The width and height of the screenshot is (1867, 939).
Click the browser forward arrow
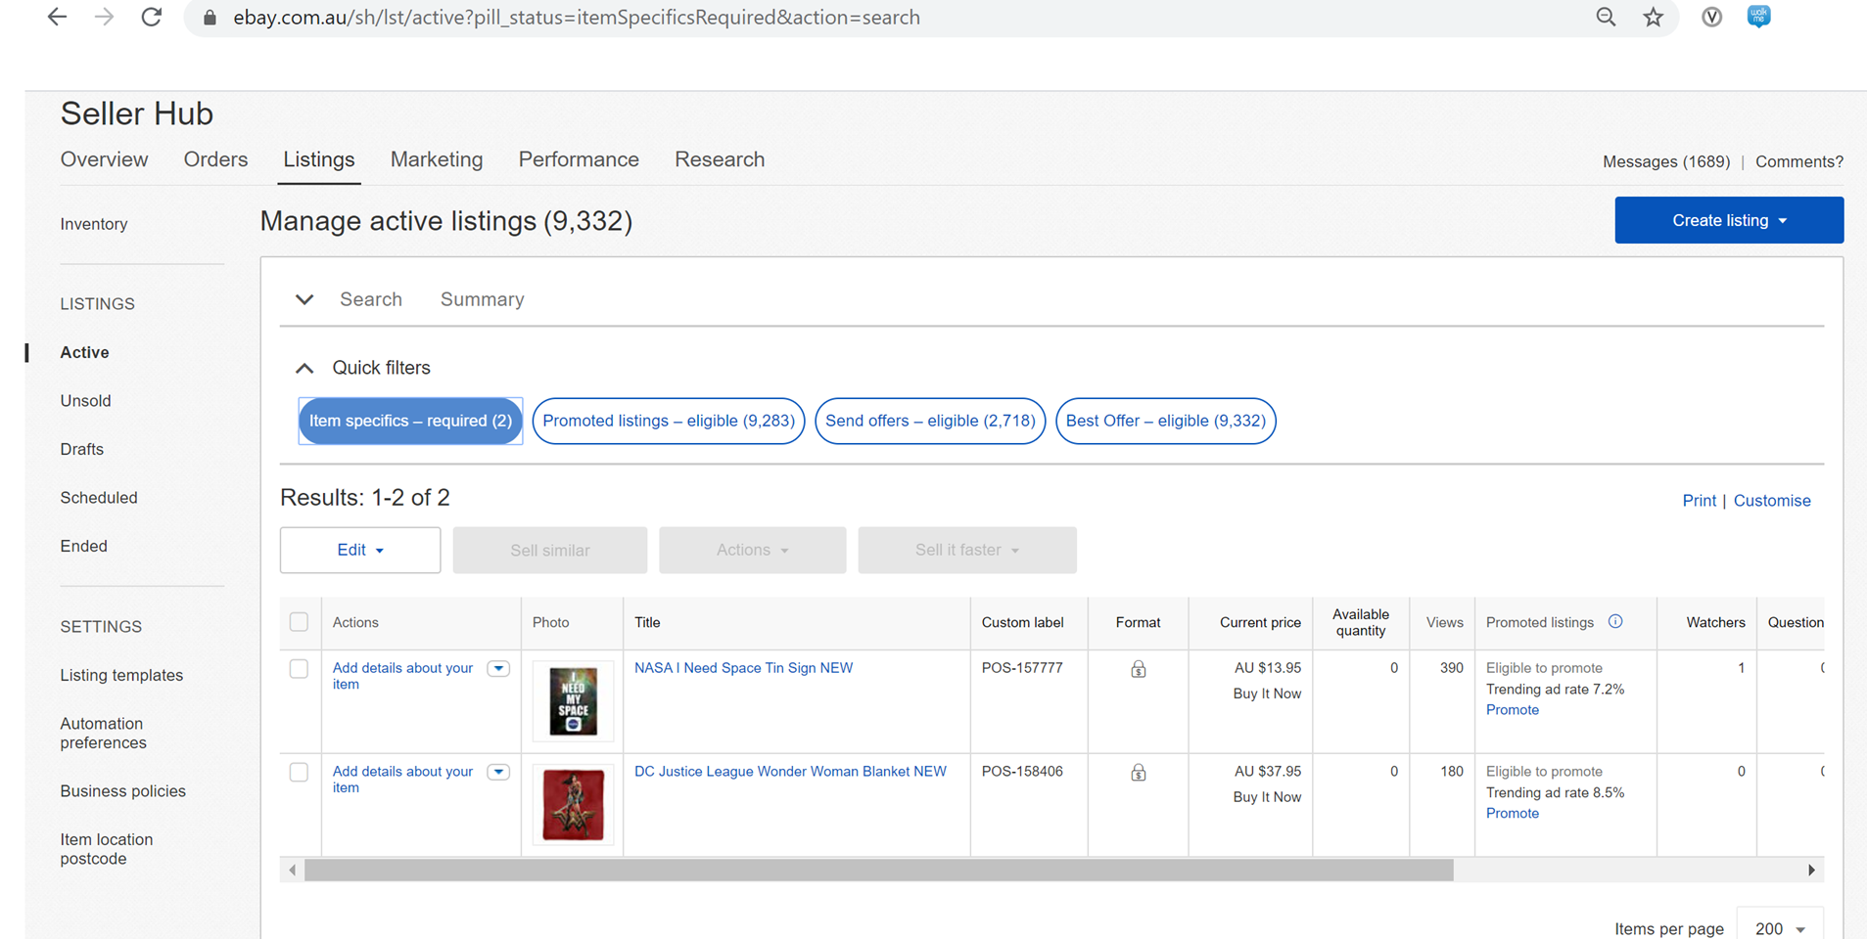click(x=104, y=17)
